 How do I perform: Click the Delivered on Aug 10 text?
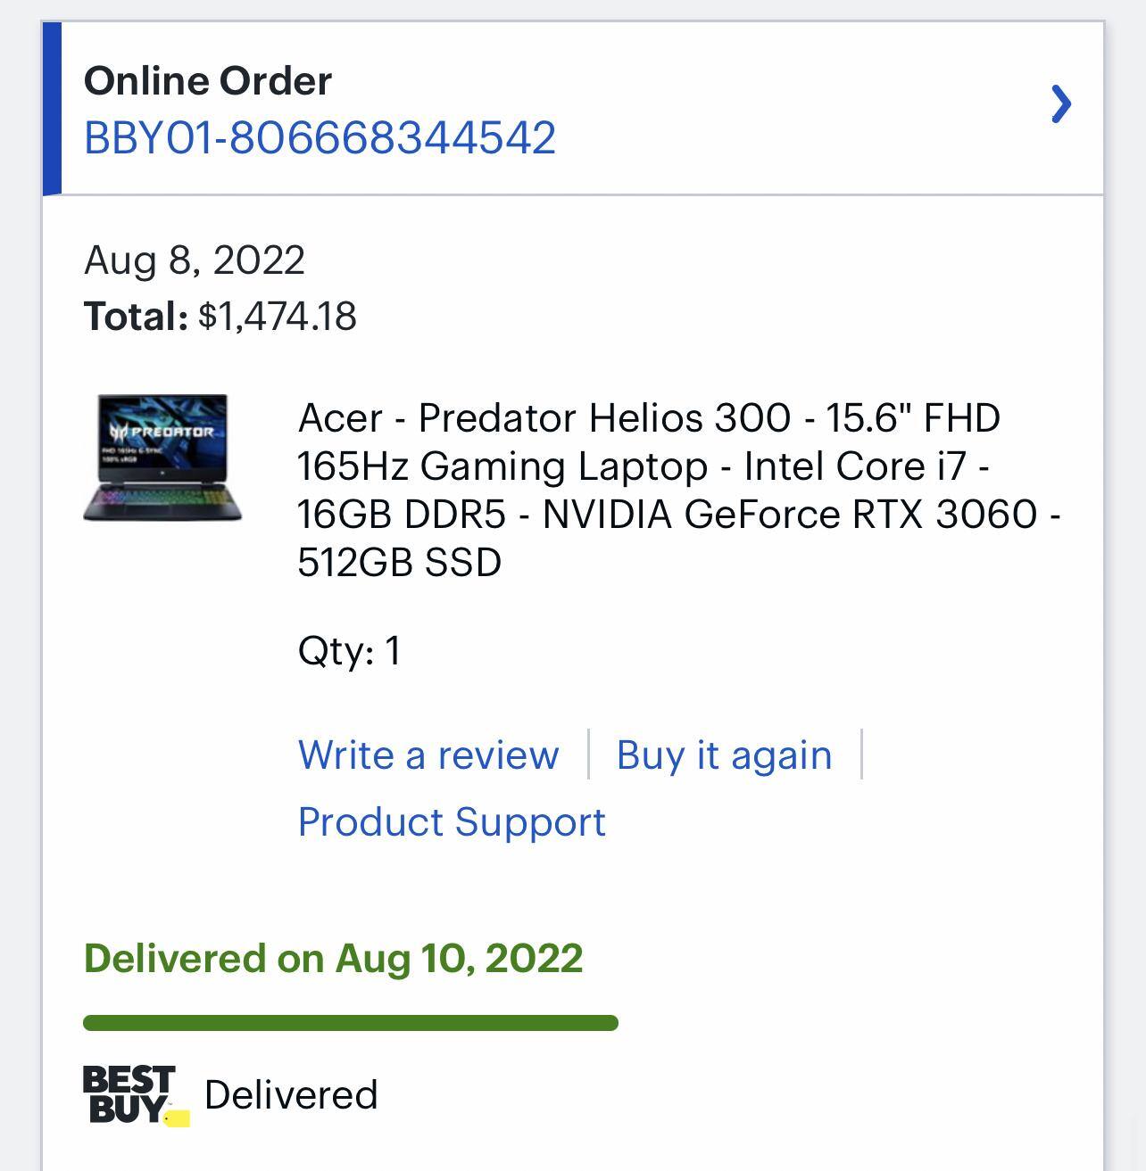[332, 958]
